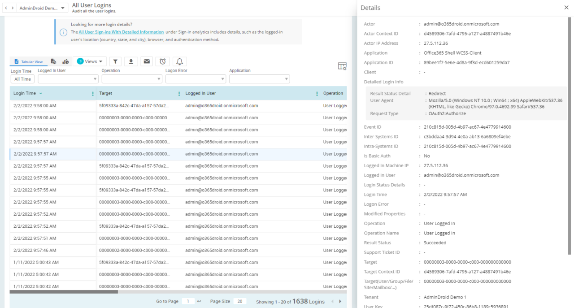Open column settings using the table gear icon
The width and height of the screenshot is (574, 308).
coord(342,66)
